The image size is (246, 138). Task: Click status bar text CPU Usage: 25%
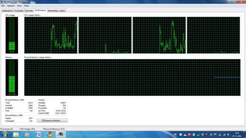coord(27,129)
